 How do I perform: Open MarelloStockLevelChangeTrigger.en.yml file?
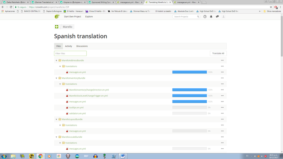pyautogui.click(x=88, y=96)
